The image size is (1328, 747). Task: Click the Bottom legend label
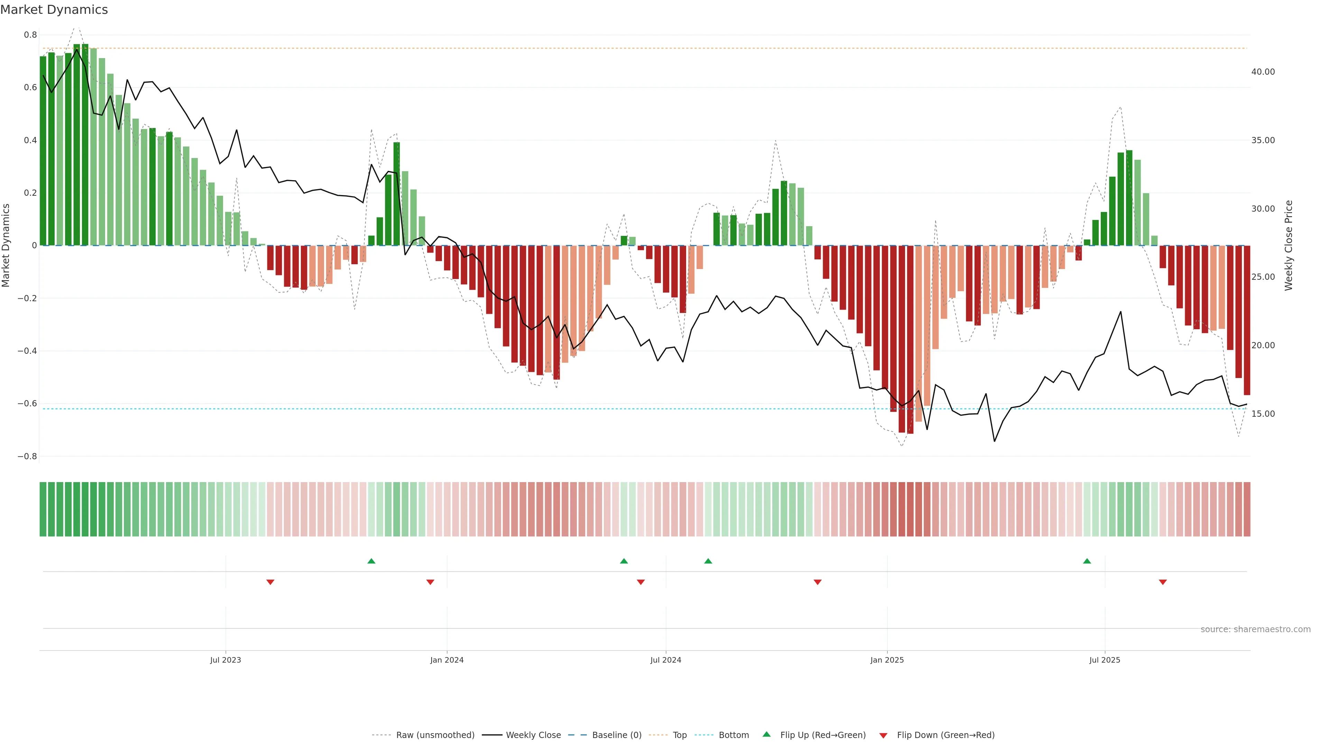[734, 735]
